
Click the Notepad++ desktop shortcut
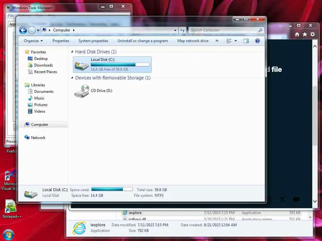(11, 209)
